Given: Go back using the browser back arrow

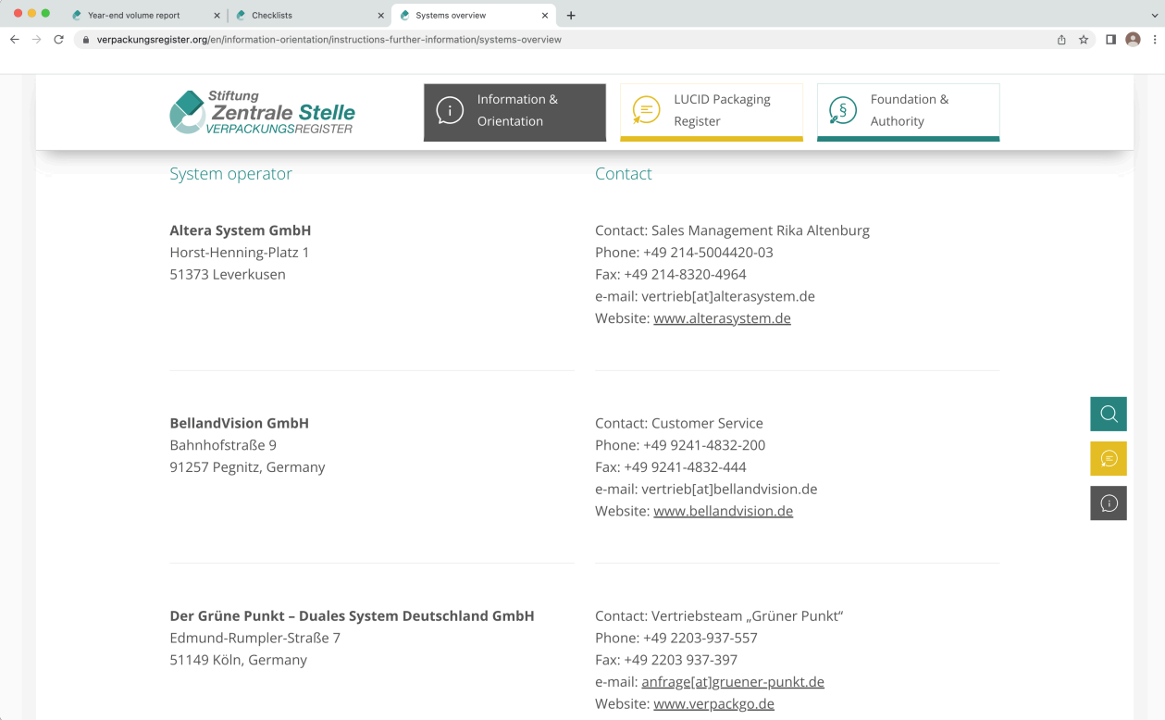Looking at the screenshot, I should click(15, 40).
